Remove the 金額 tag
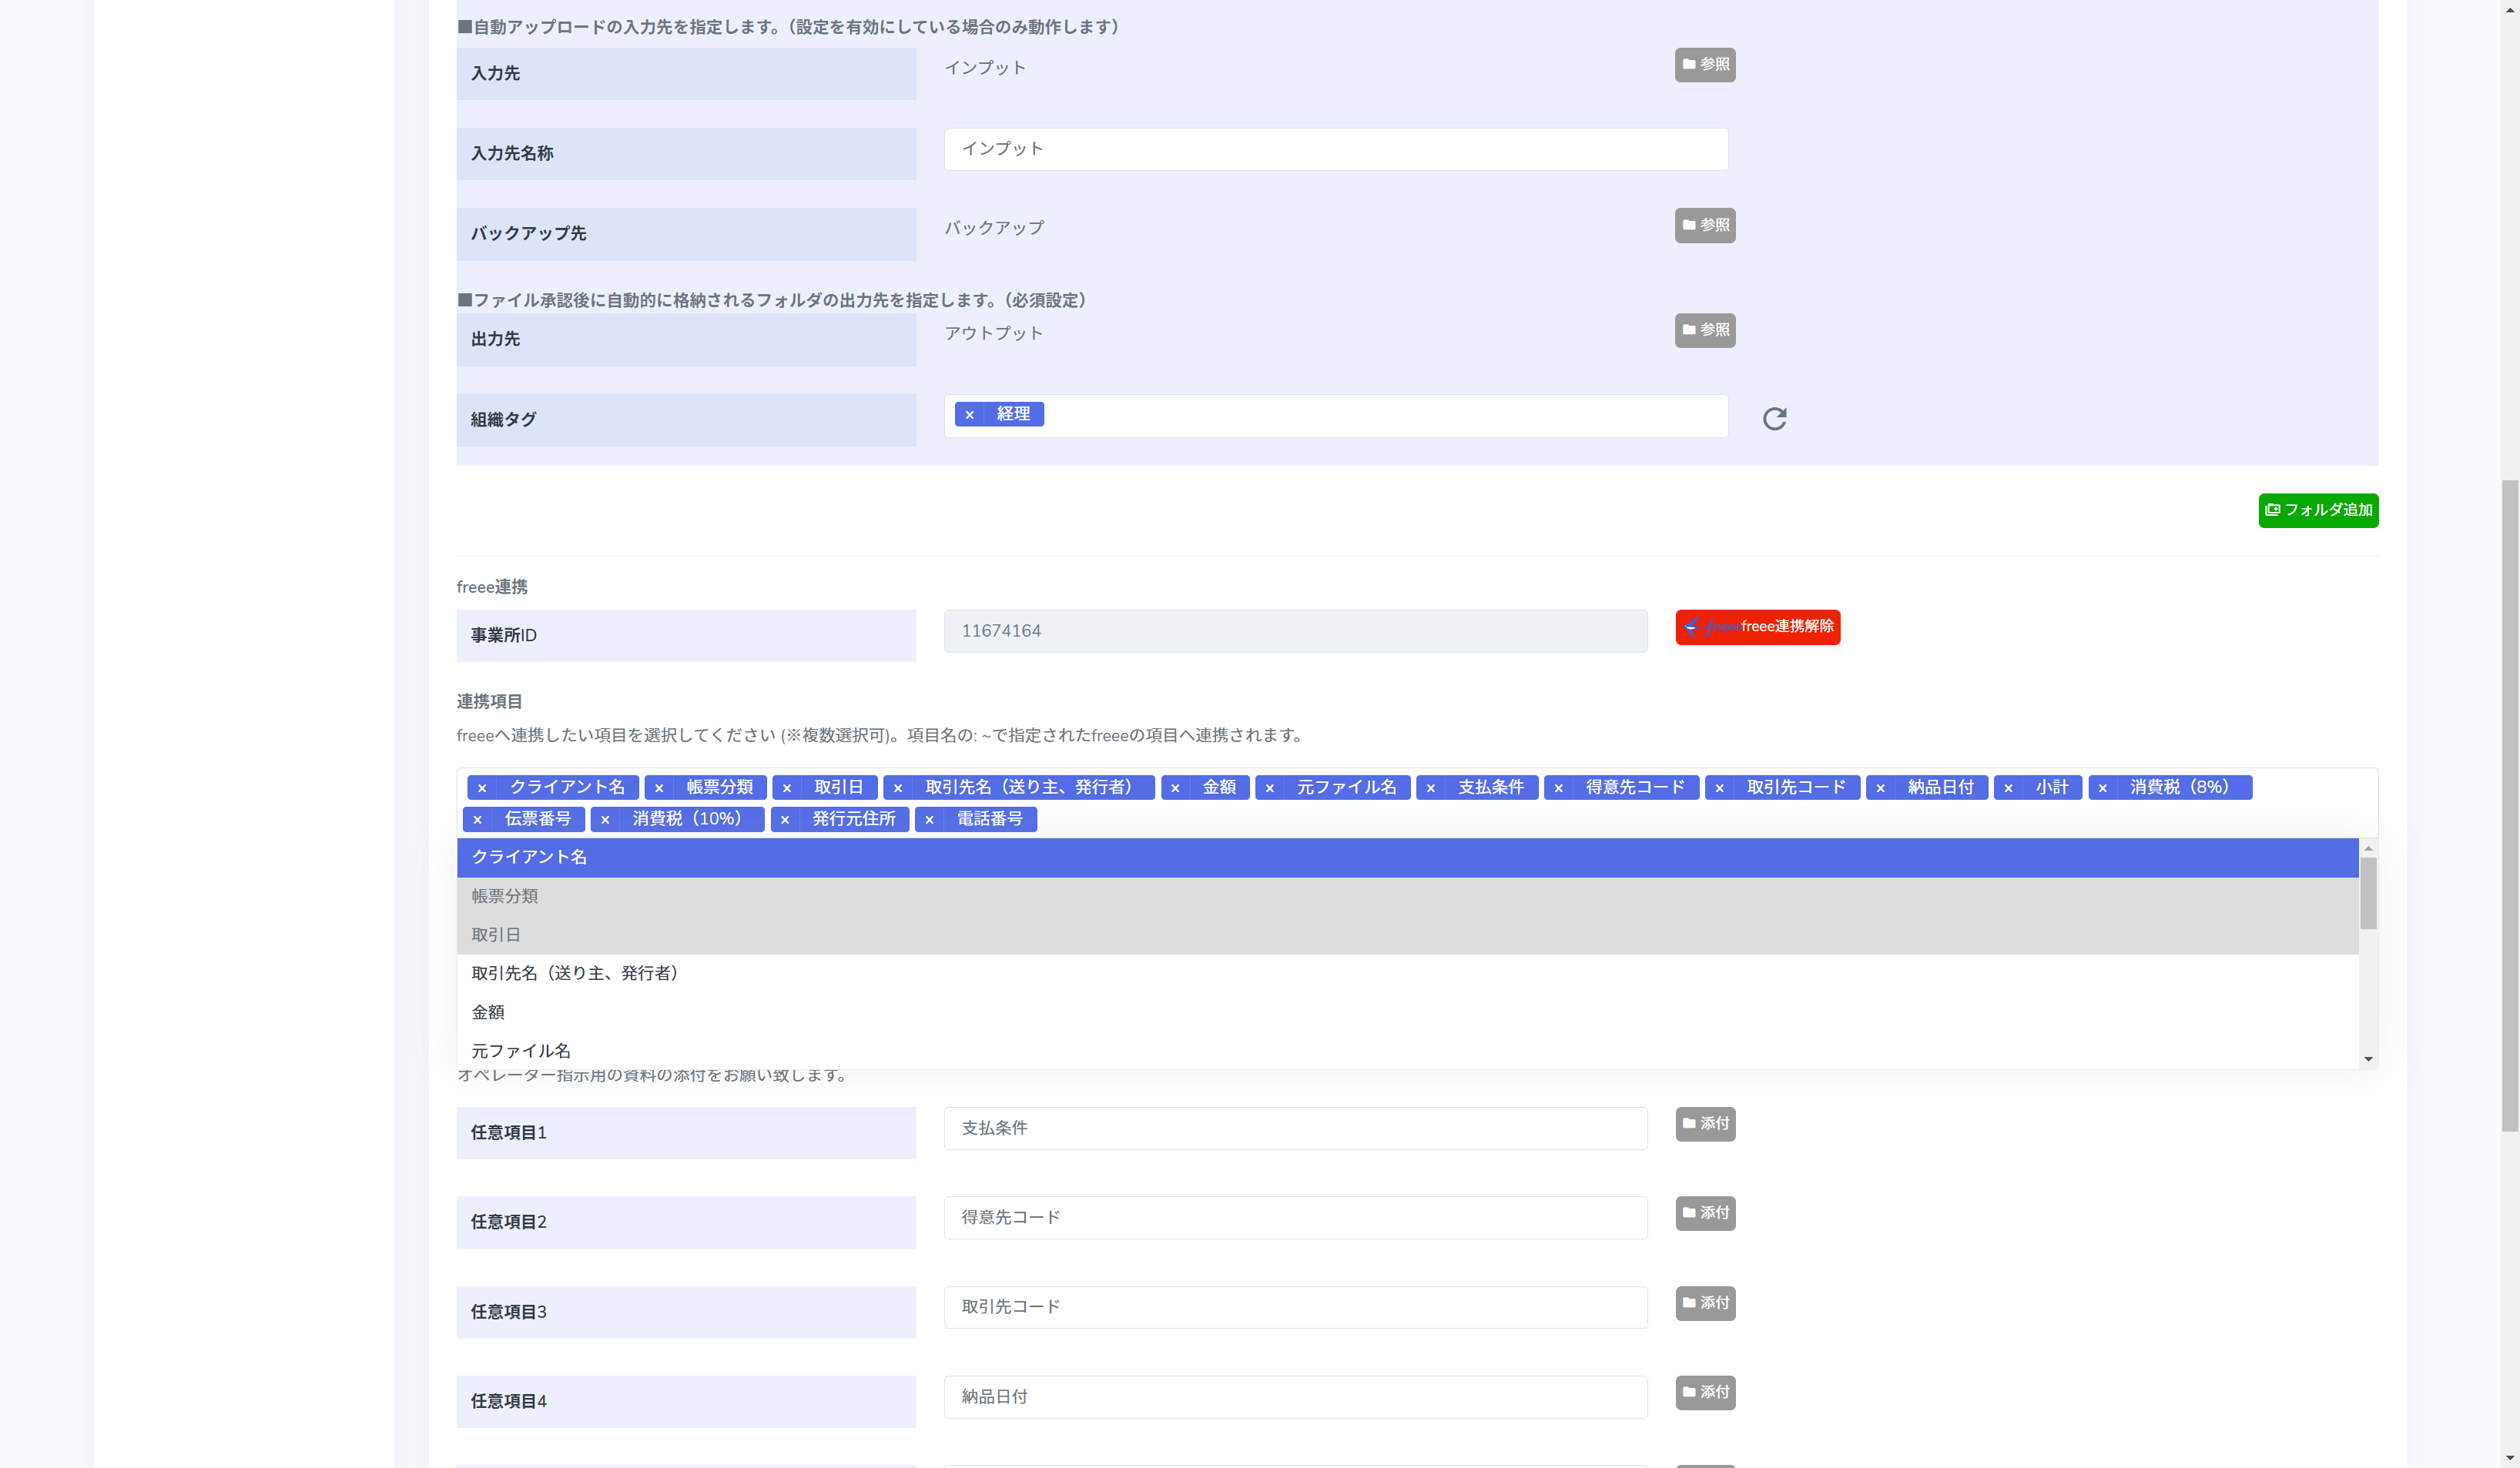 [1175, 788]
